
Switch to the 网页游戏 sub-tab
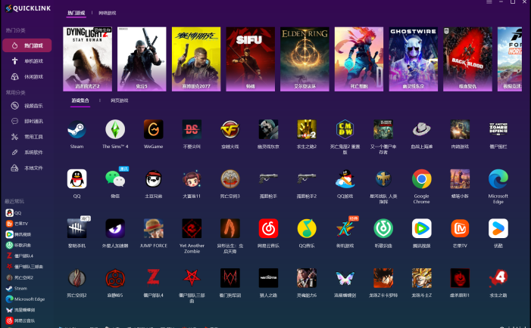pos(120,100)
